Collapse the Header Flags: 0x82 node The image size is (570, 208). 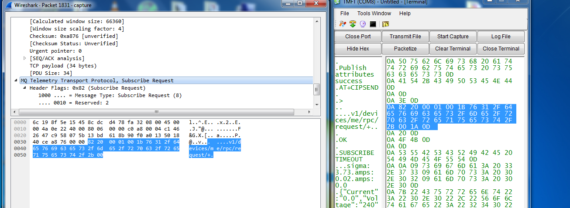click(x=24, y=88)
